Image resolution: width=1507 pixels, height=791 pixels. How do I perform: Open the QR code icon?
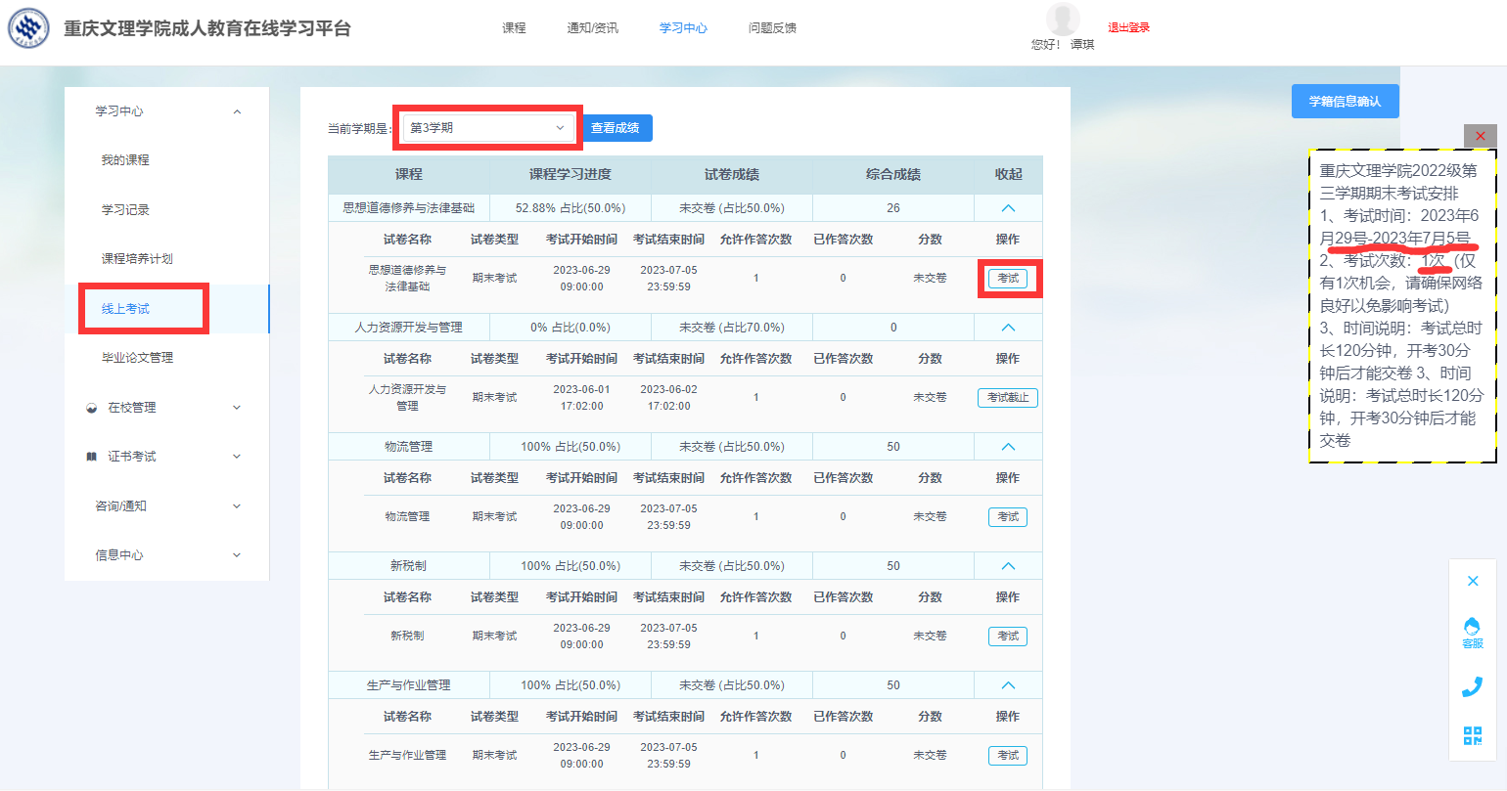(x=1473, y=735)
